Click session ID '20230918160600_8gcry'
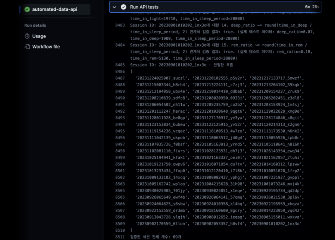The height and width of the screenshot is (240, 335). point(218,210)
